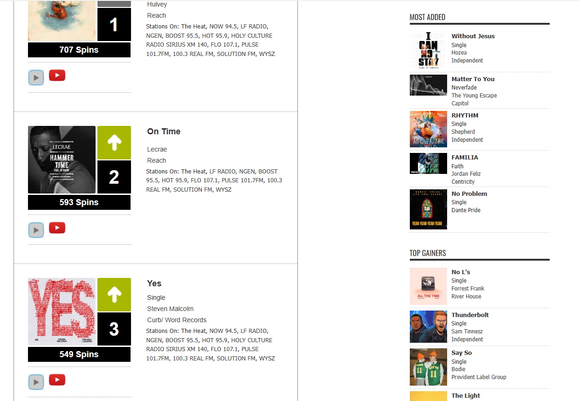Open YouTube video for the 707 Spins song

(57, 76)
